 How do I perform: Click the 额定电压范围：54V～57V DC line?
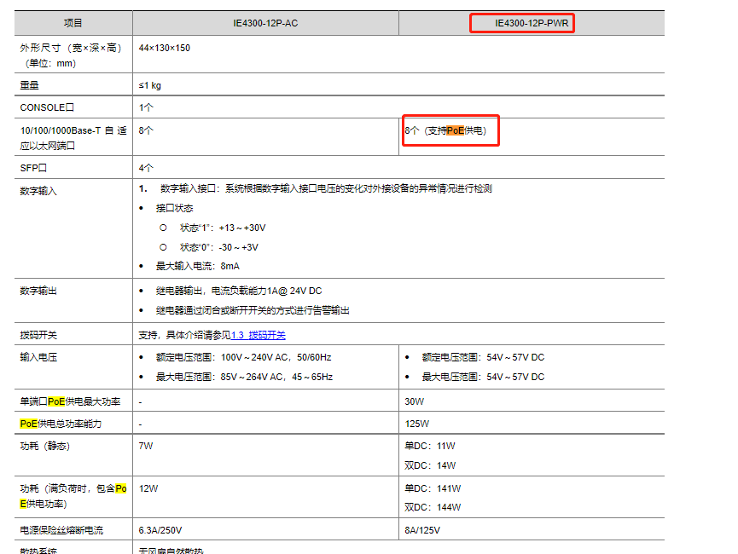(483, 357)
